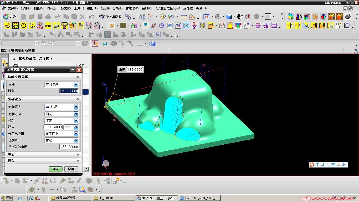Collapse the 驱动设置 section

[78, 99]
